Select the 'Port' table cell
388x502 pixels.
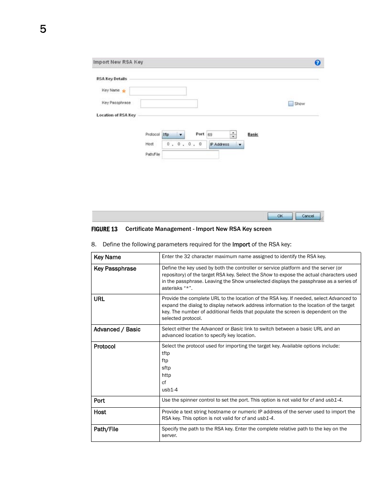[x=125, y=402]
